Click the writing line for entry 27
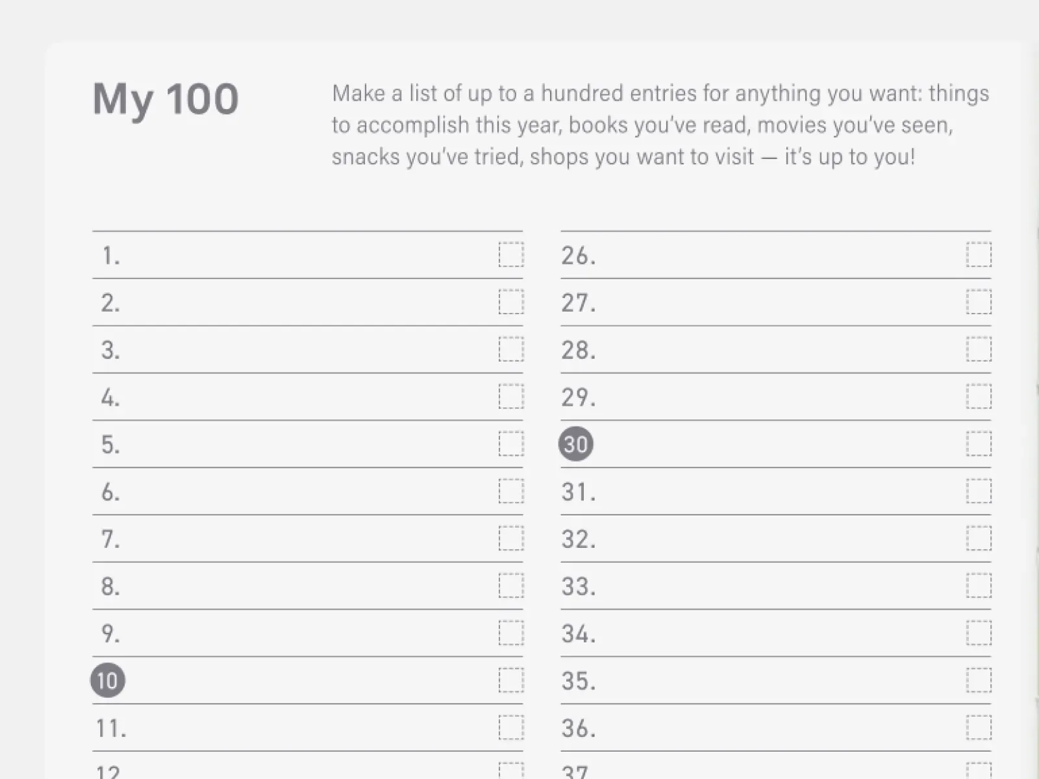1039x779 pixels. click(776, 303)
